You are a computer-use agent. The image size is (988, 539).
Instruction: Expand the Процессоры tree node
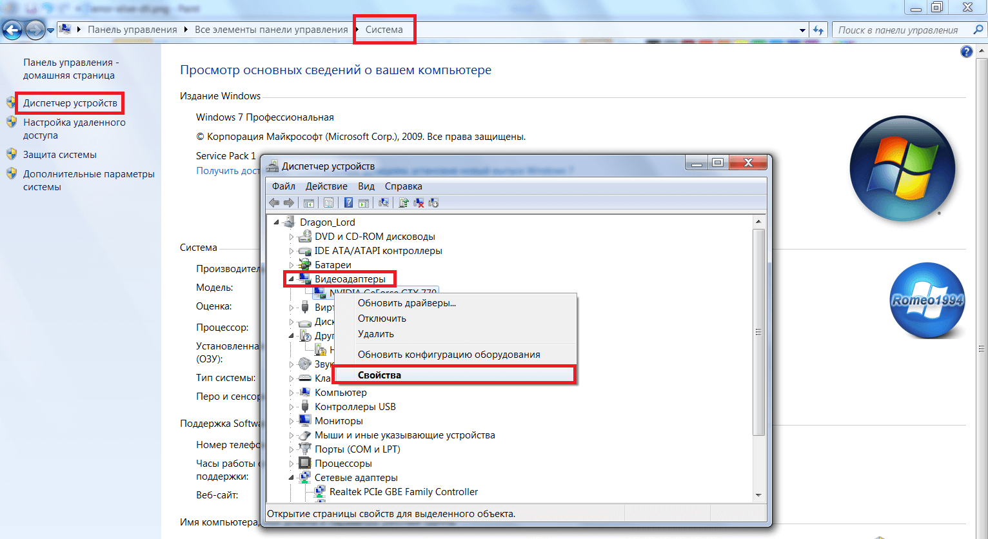coord(291,464)
